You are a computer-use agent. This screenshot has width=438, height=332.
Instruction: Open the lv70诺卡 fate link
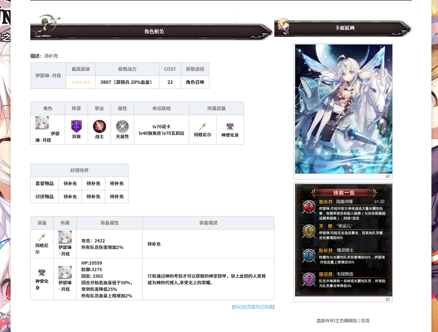tap(161, 127)
